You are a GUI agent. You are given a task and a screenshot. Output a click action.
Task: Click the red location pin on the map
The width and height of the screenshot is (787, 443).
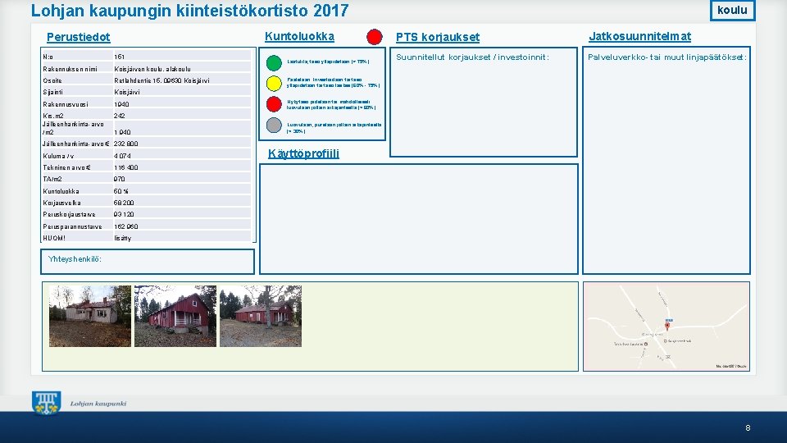[667, 326]
